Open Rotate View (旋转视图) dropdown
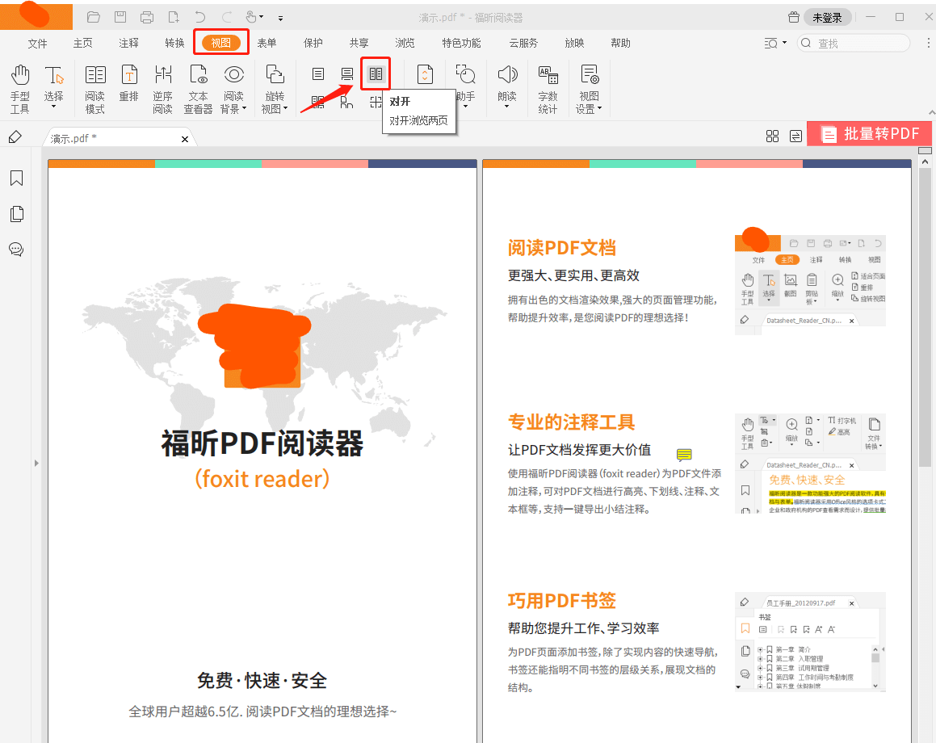Viewport: 936px width, 743px height. [x=285, y=108]
